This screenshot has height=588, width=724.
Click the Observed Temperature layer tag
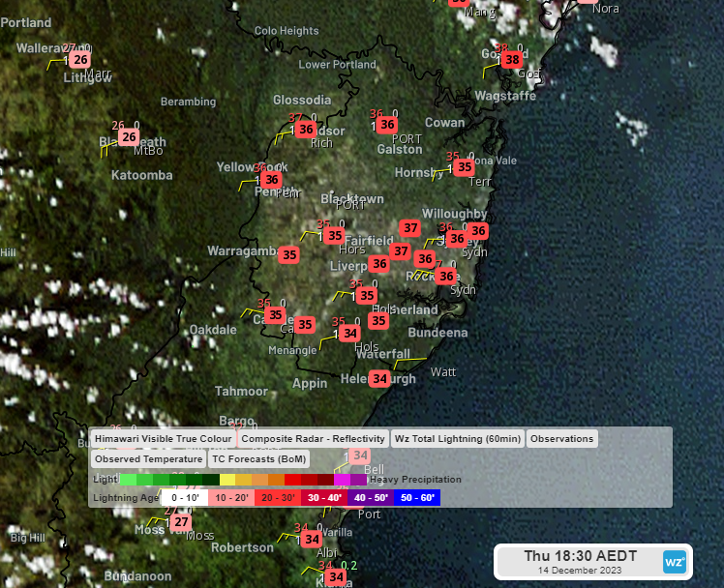pyautogui.click(x=148, y=460)
